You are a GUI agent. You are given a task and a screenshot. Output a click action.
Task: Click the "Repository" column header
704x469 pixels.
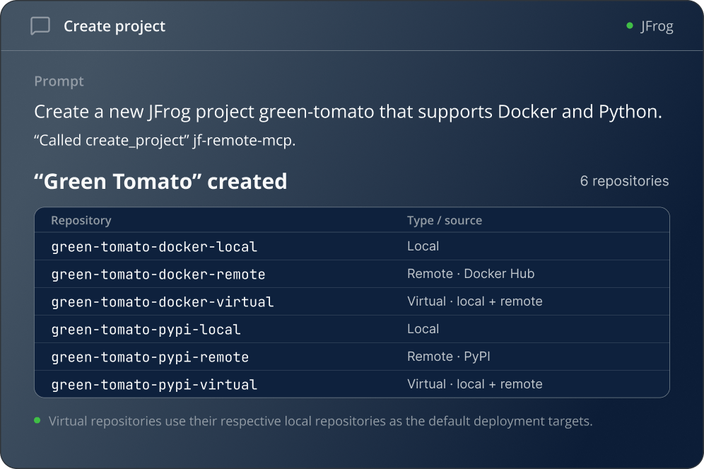[x=81, y=220]
